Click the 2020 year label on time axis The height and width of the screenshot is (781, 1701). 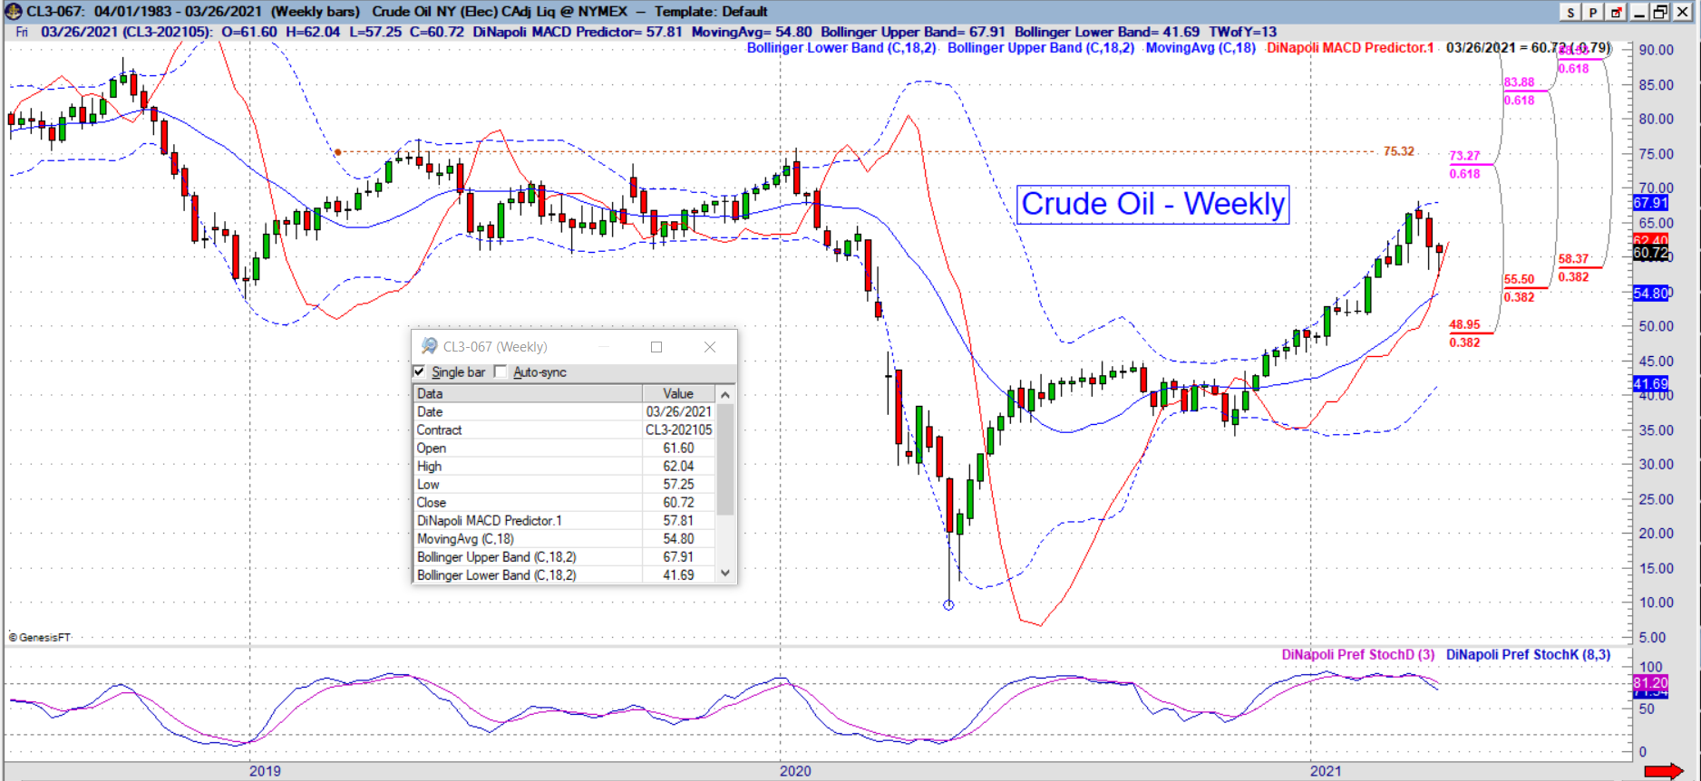coord(795,771)
